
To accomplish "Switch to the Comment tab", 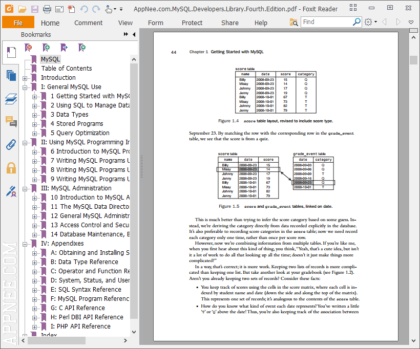I will click(89, 23).
